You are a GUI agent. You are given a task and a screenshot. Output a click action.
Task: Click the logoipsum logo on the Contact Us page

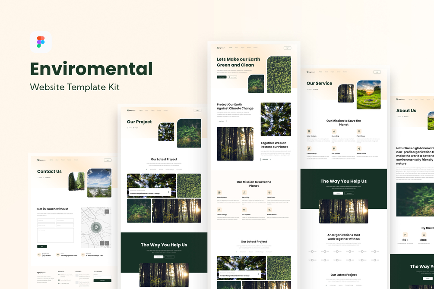[41, 160]
